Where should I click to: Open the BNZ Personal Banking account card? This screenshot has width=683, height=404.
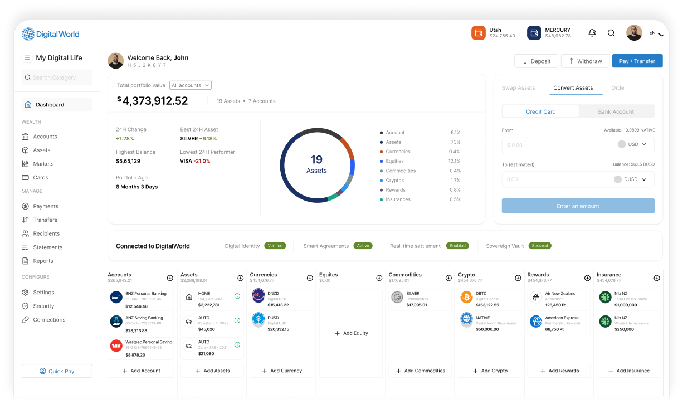click(141, 299)
